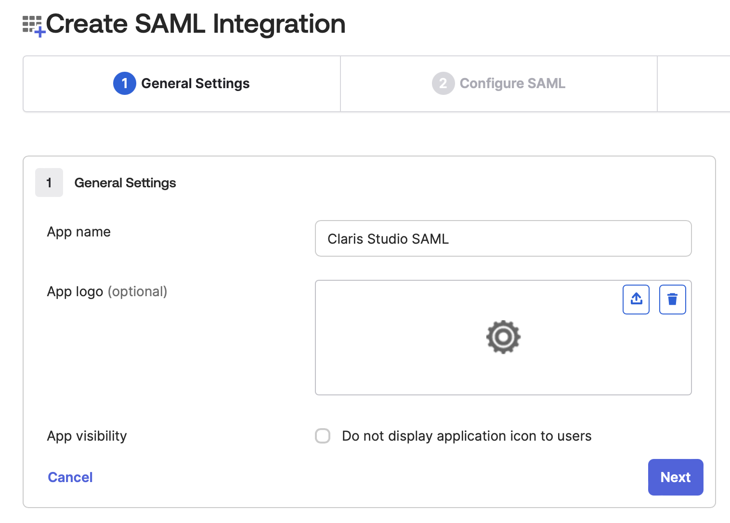Select the 'Claris Studio SAML' text value
The width and height of the screenshot is (730, 523).
click(x=388, y=238)
